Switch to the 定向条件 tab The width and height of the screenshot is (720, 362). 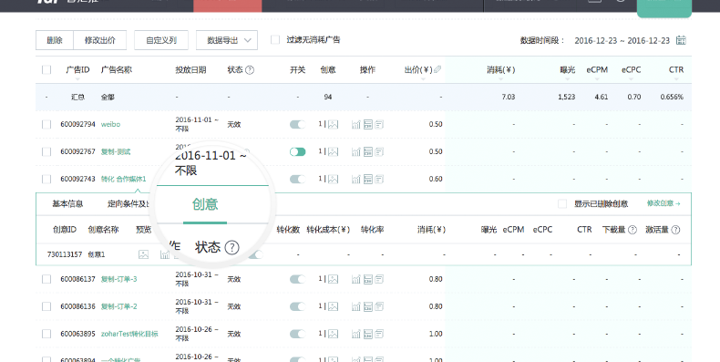[x=129, y=203]
